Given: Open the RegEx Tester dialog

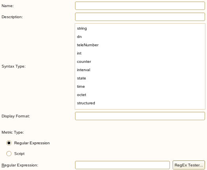Looking at the screenshot, I should [x=189, y=165].
